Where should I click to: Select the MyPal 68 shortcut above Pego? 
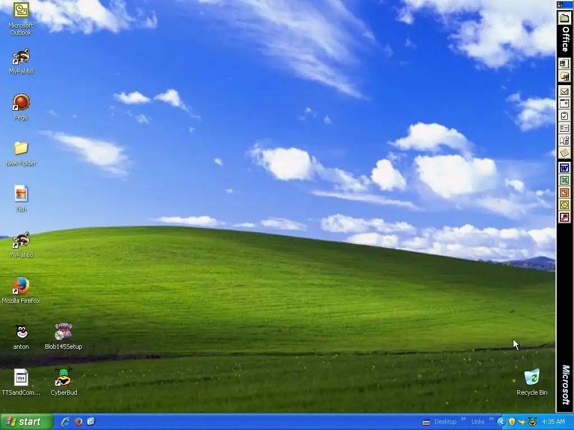point(21,62)
